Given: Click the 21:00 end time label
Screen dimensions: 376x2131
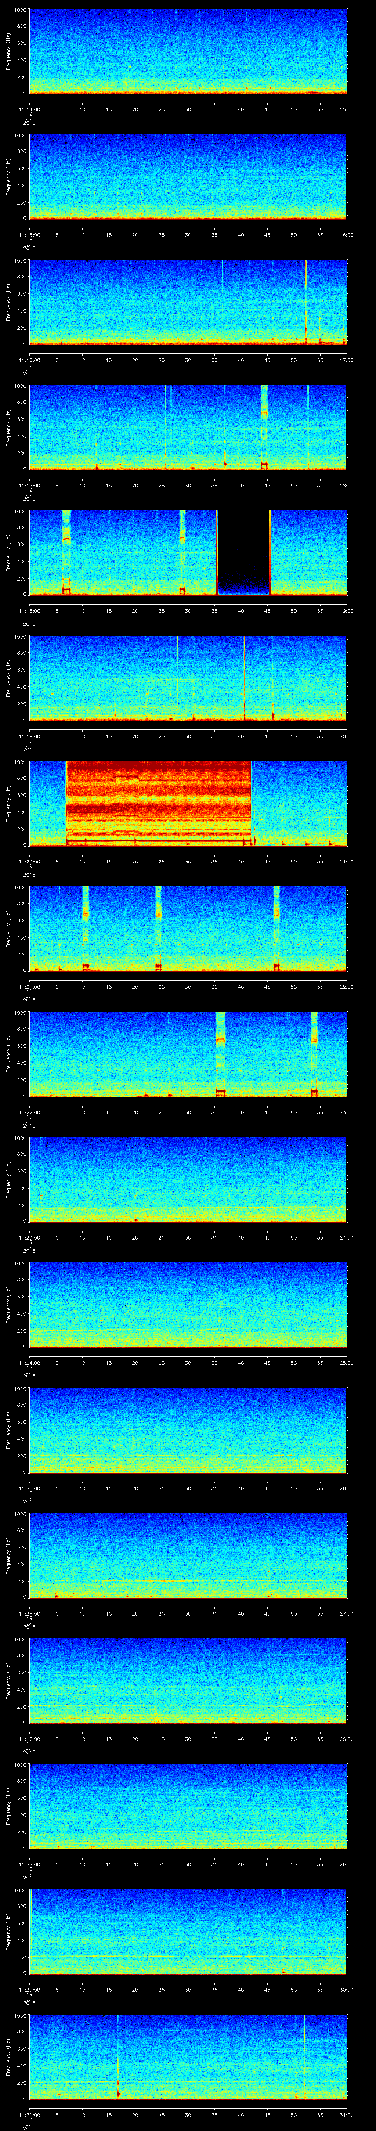Looking at the screenshot, I should pyautogui.click(x=346, y=861).
